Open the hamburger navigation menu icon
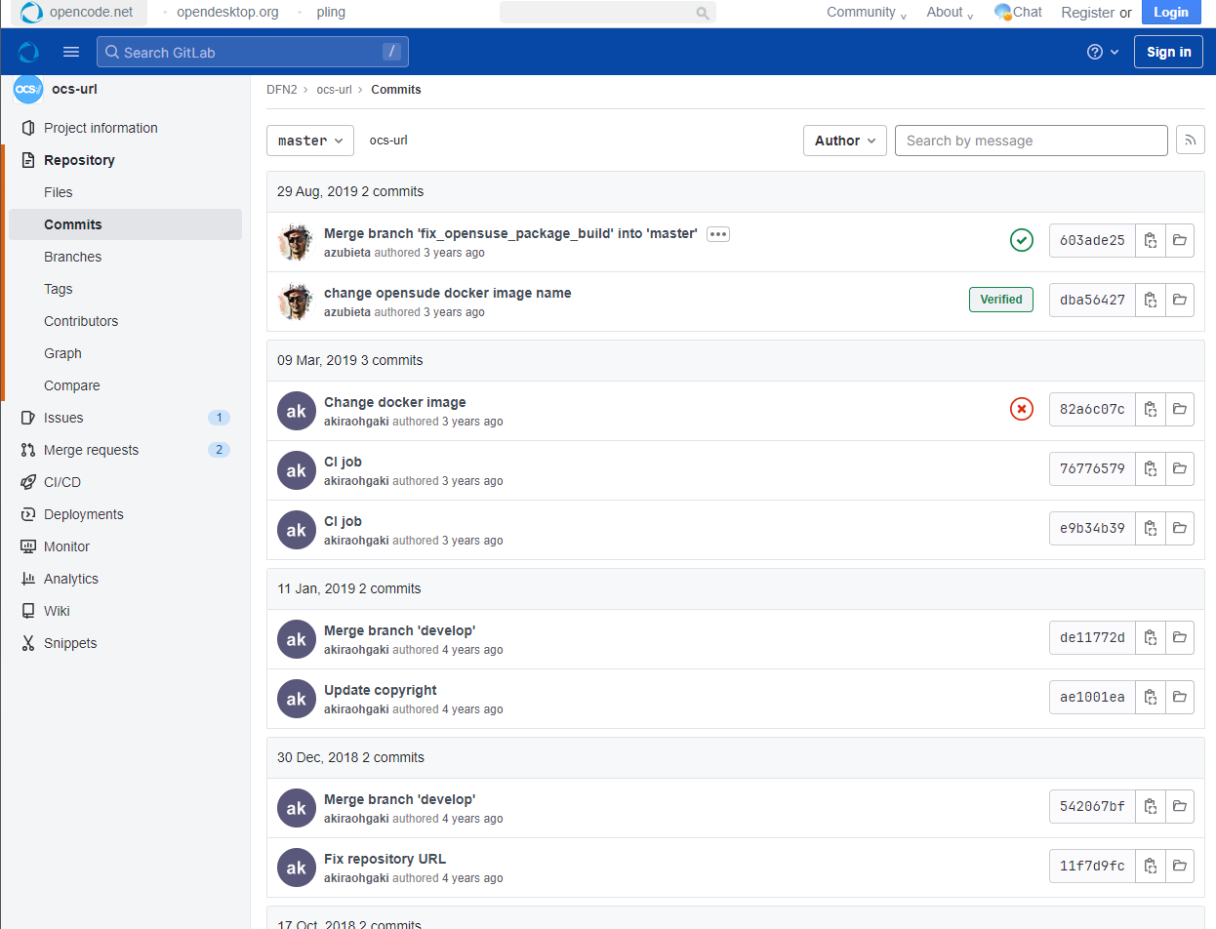 tap(70, 52)
